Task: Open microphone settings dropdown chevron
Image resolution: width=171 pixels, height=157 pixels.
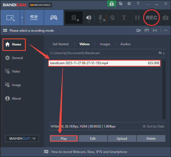Action: [100, 22]
